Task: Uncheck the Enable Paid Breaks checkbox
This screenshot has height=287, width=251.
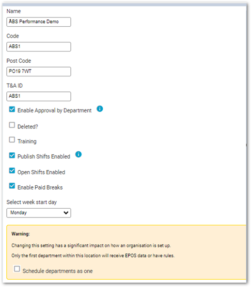Action: coord(12,186)
